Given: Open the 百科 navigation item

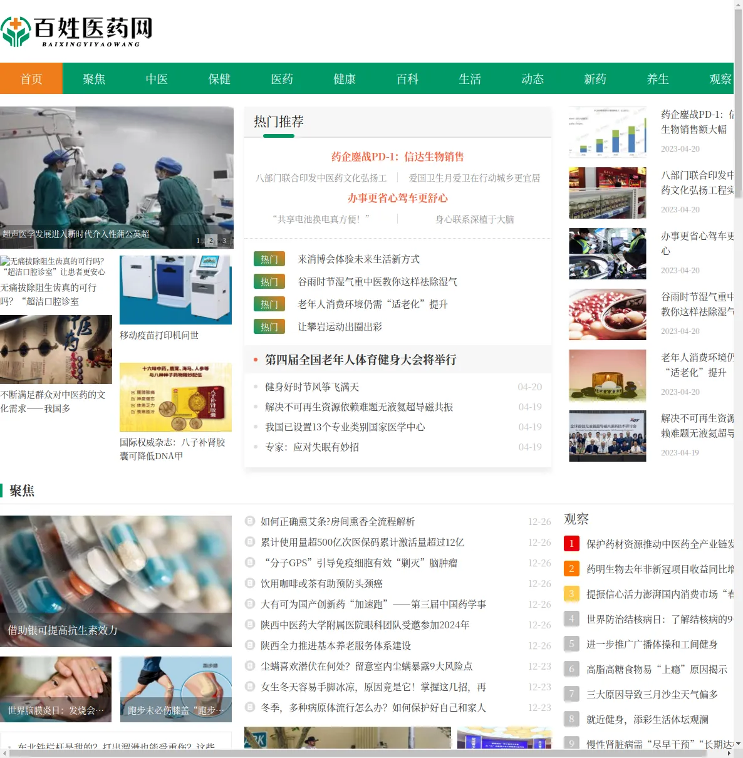Looking at the screenshot, I should 407,78.
